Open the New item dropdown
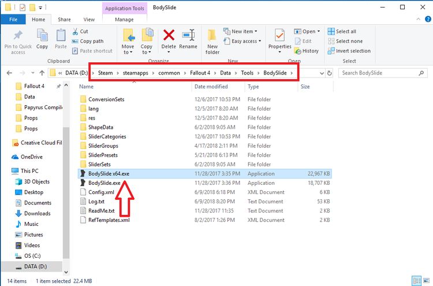This screenshot has height=286, width=433. pos(241,32)
